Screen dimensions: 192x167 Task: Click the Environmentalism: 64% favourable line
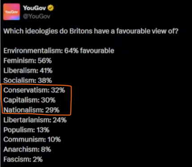(59, 51)
